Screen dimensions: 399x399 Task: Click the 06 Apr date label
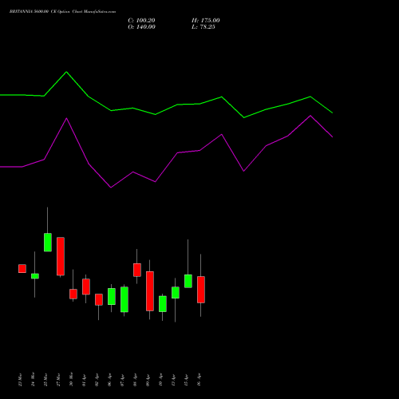pos(109,380)
